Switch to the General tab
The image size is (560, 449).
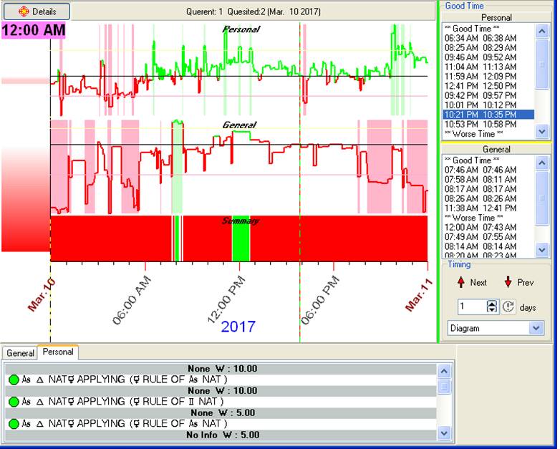click(20, 353)
